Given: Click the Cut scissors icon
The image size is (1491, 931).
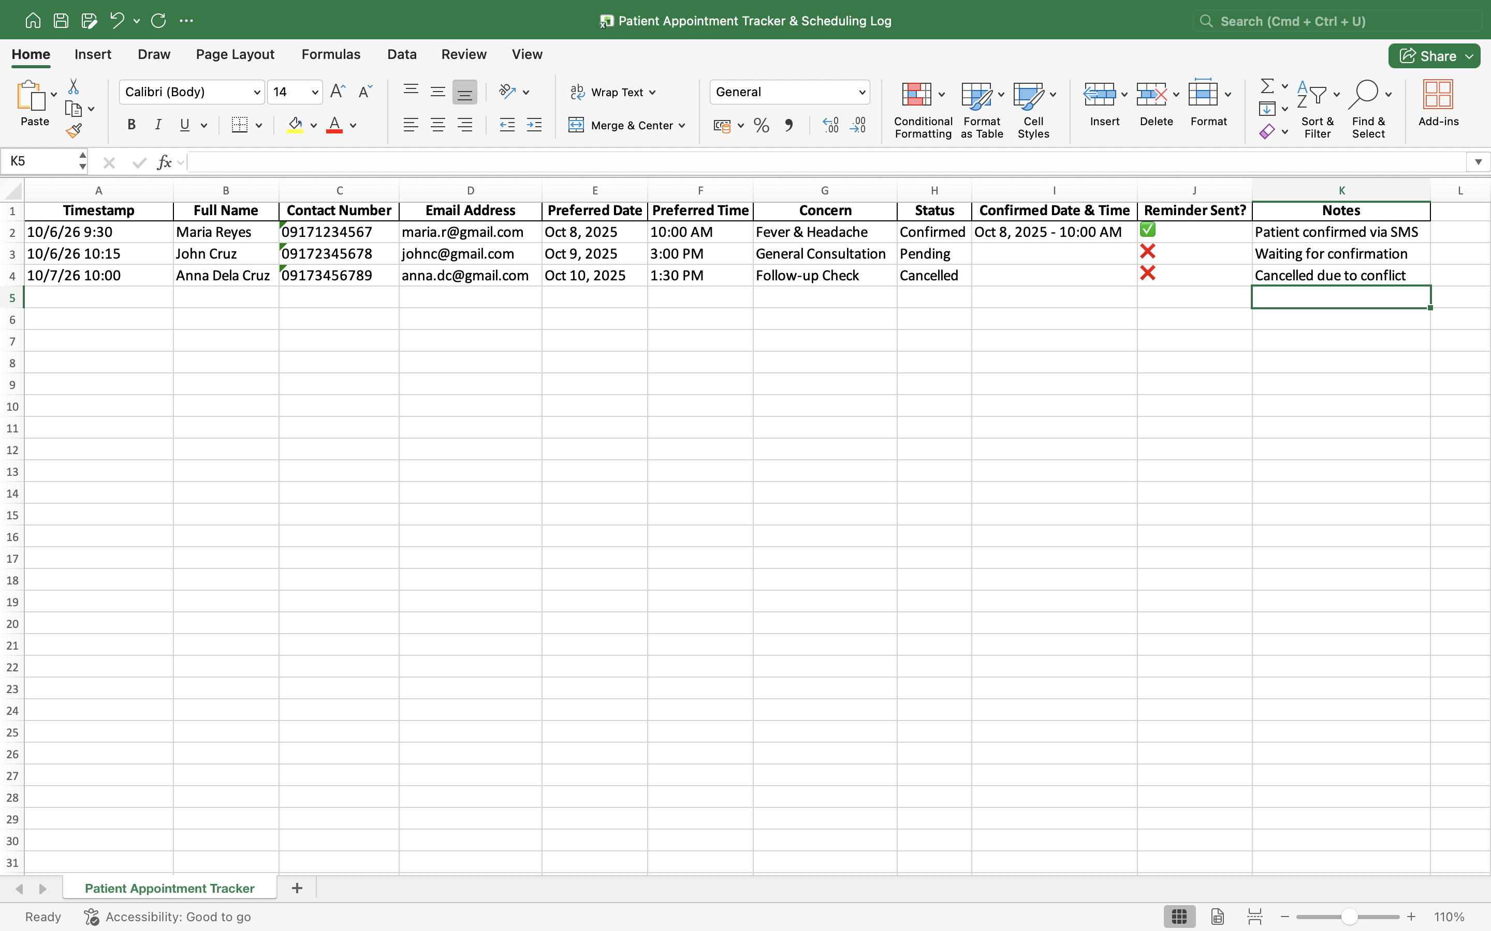Looking at the screenshot, I should [x=74, y=86].
